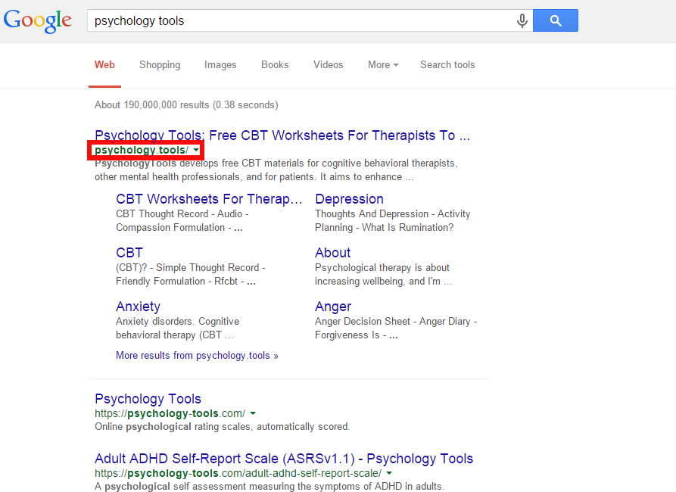Click the microphone voice search icon
The height and width of the screenshot is (492, 676).
[522, 21]
